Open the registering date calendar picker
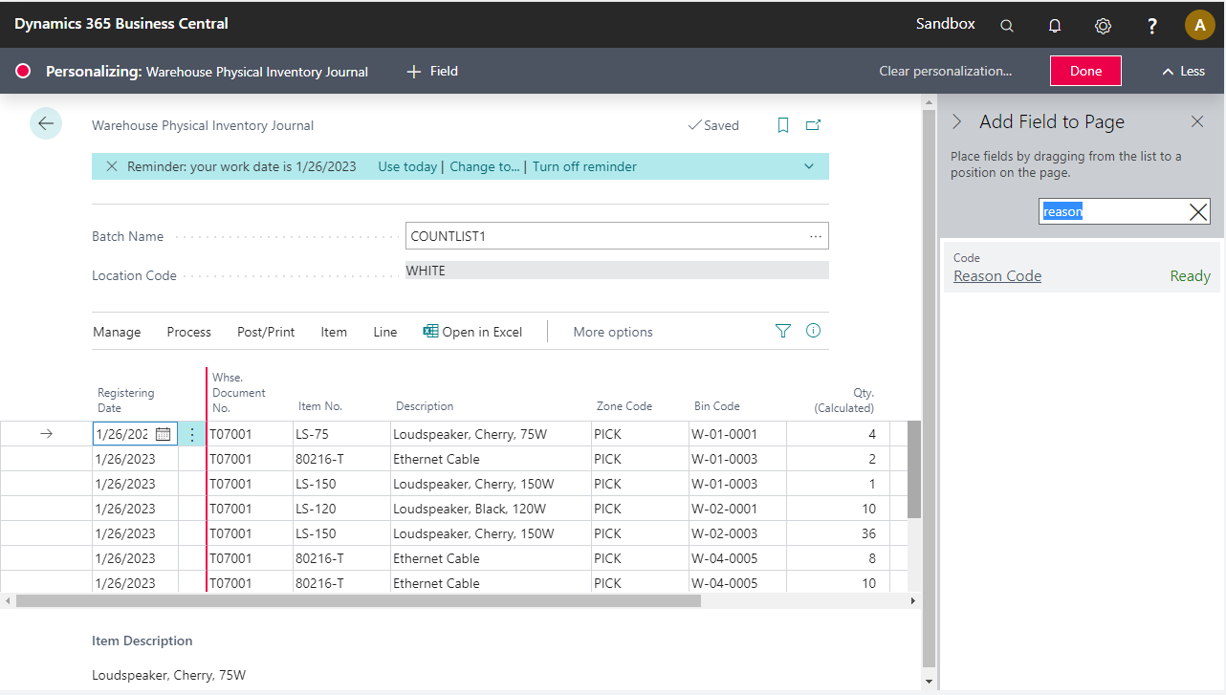The width and height of the screenshot is (1226, 695). tap(164, 434)
